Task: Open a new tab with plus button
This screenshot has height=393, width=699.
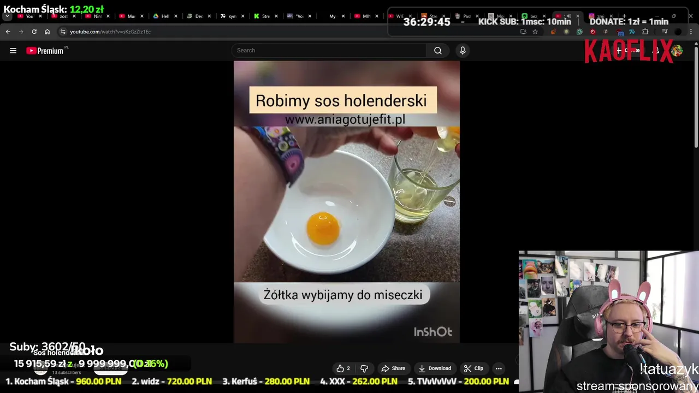Action: click(x=624, y=16)
